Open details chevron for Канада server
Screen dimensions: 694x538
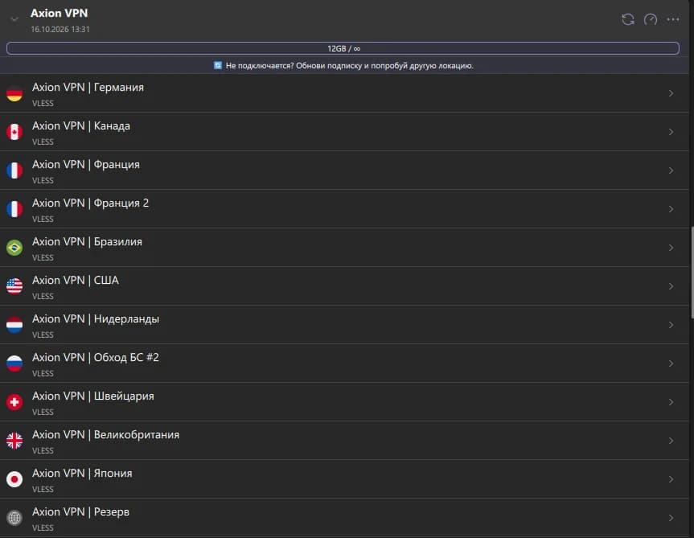coord(671,132)
